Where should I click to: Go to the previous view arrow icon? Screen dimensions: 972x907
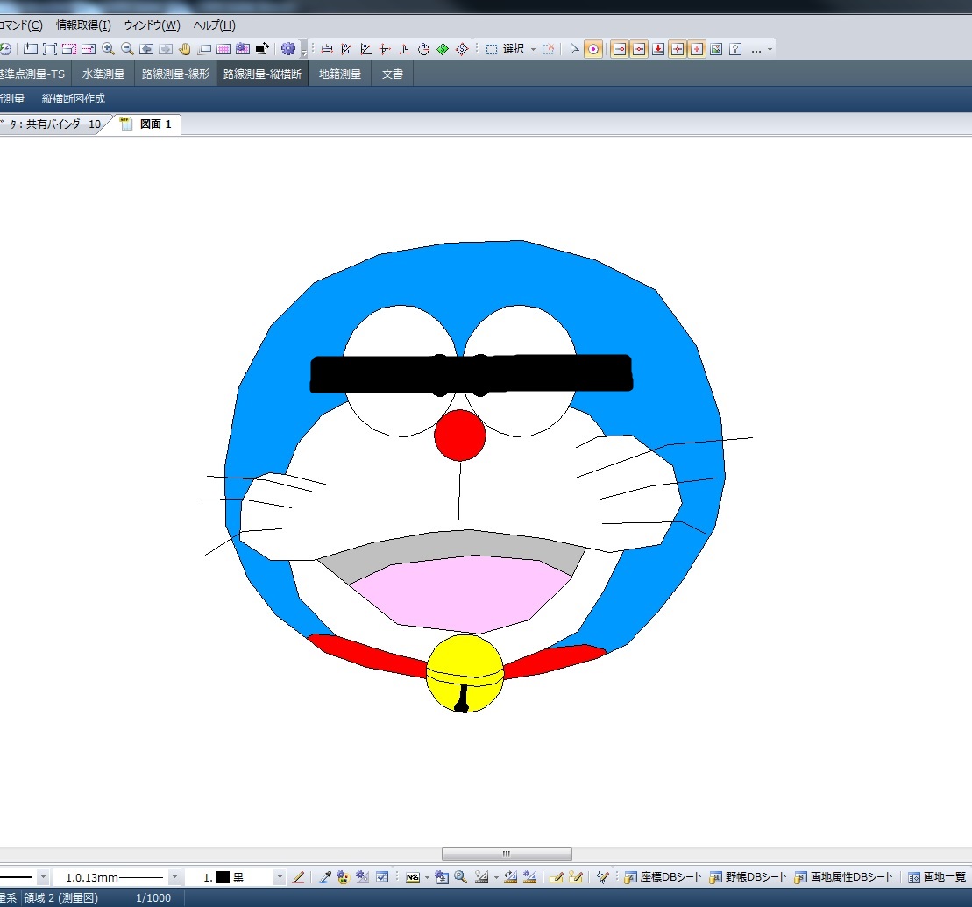point(146,49)
